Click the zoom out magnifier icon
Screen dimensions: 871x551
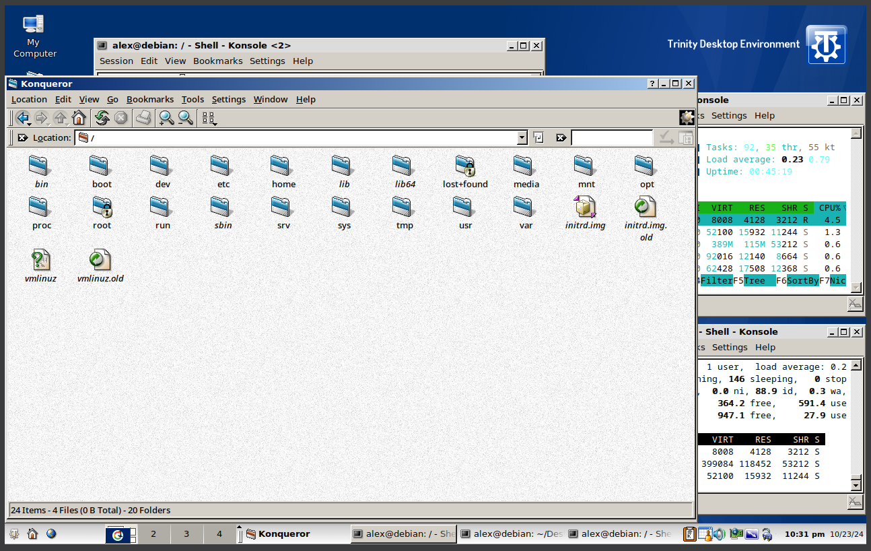click(186, 119)
